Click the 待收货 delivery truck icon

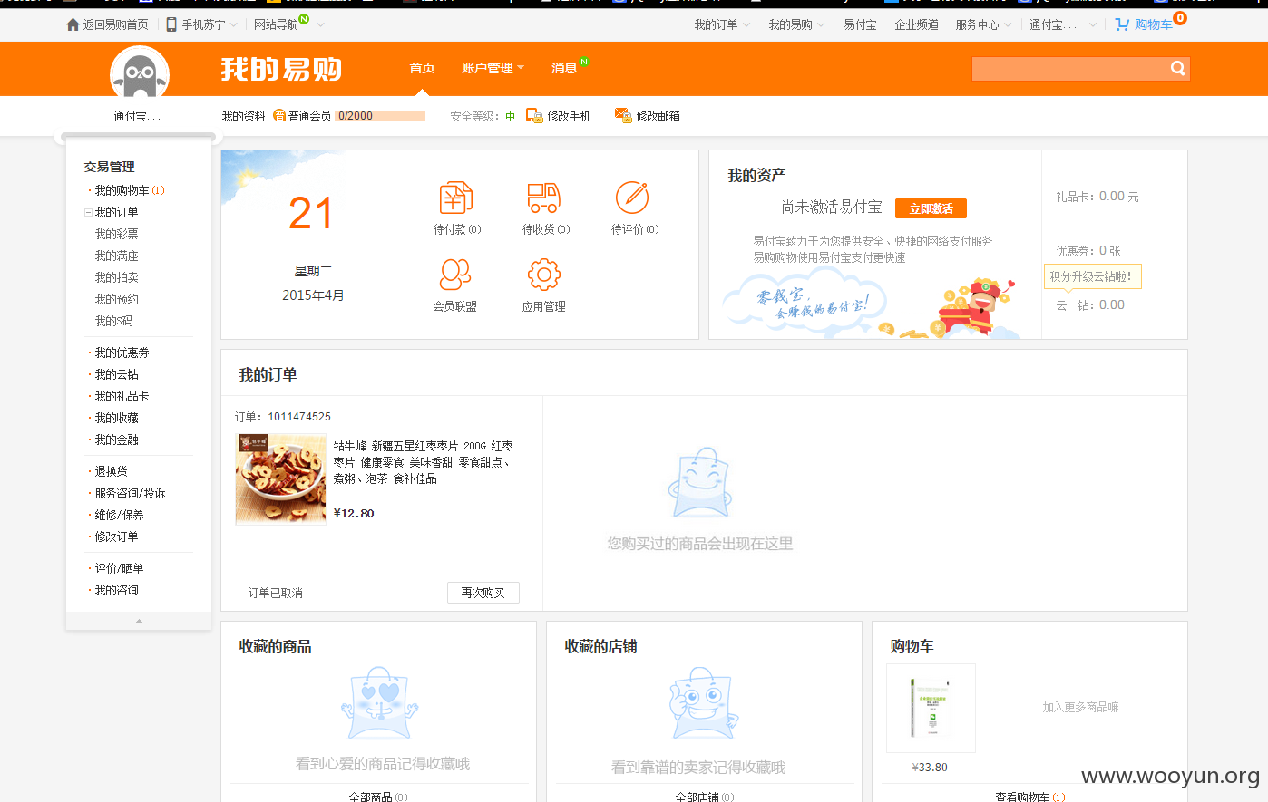544,198
